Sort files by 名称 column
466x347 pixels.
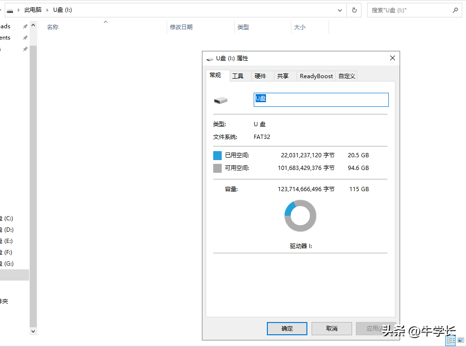(x=53, y=27)
